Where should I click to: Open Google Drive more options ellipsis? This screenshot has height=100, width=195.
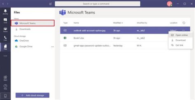pyautogui.click(x=53, y=47)
